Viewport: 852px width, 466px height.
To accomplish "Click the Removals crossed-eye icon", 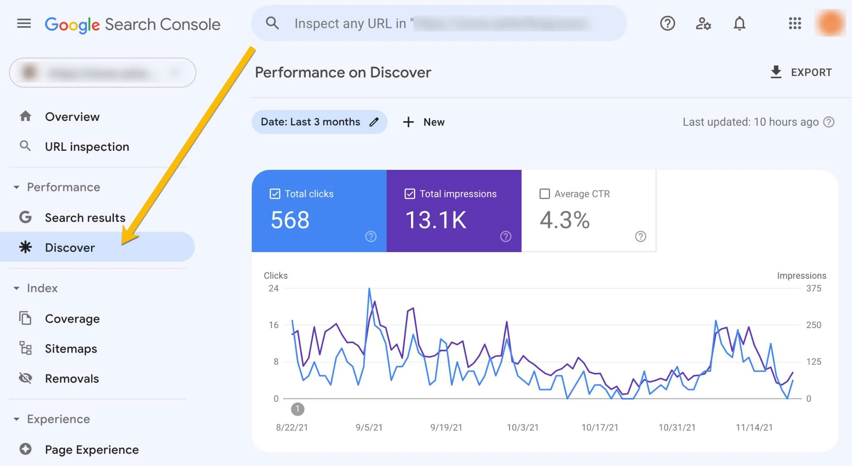I will (25, 378).
